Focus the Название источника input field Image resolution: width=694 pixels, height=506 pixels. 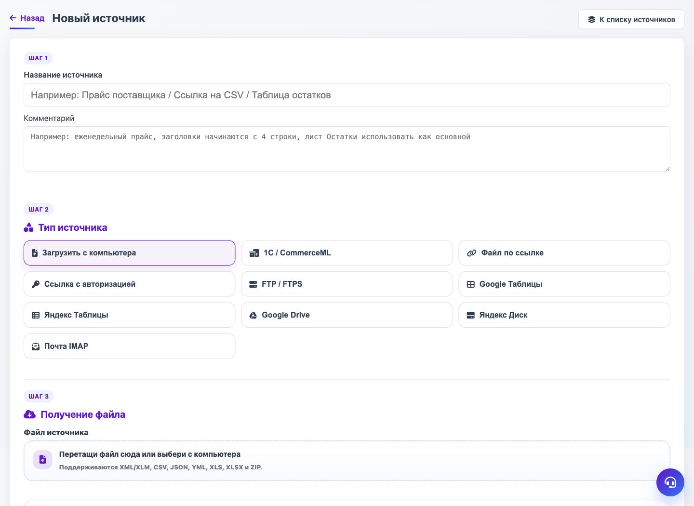(x=347, y=95)
